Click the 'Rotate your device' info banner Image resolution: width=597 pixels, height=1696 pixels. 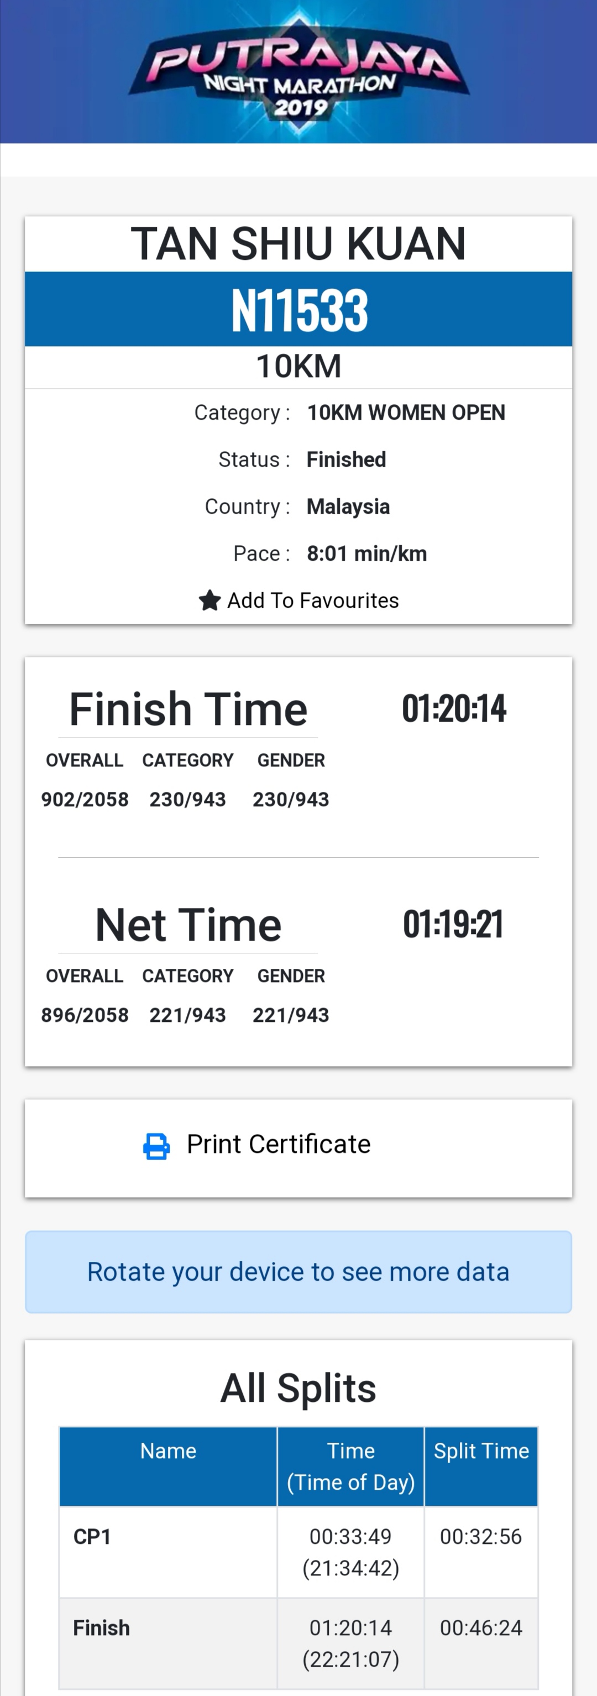[x=299, y=1272]
